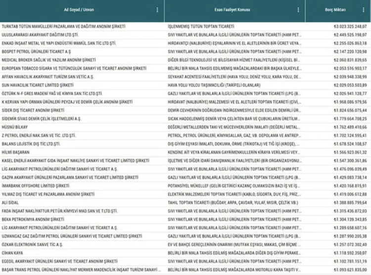The image size is (371, 275).
Task: Select AFFAN HAVACILIK AKARYAKIT TURİZM name
Action: (48, 77)
